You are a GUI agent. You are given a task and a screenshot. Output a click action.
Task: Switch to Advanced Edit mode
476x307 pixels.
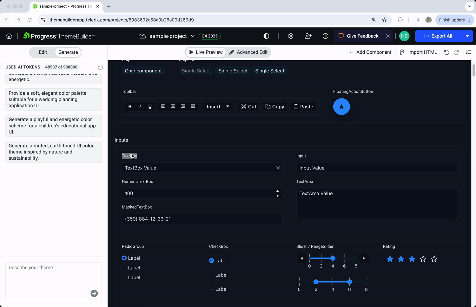click(248, 52)
